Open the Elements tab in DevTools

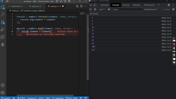click(x=105, y=5)
